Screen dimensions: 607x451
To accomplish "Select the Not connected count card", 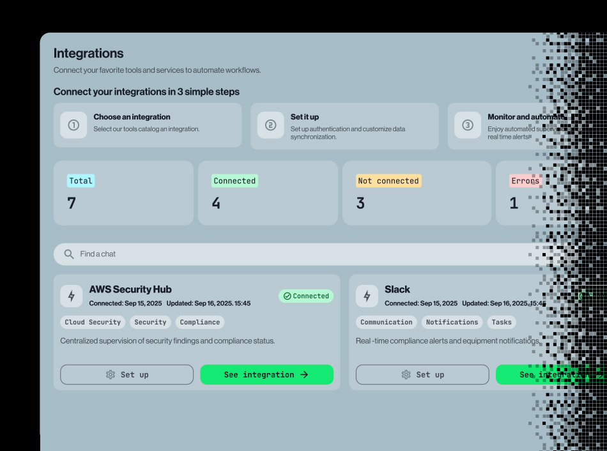I will [417, 193].
